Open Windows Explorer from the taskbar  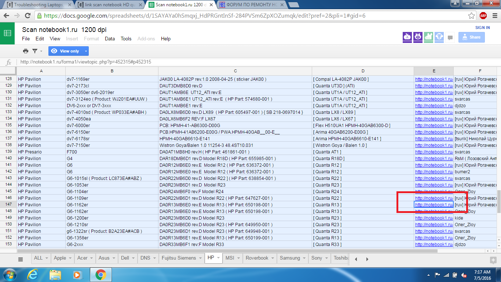coord(55,275)
